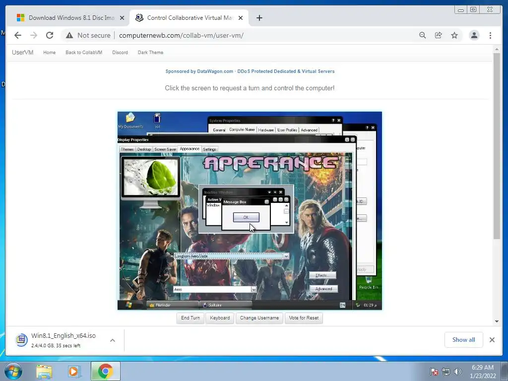Click the Chrome icon in the taskbar

point(106,372)
